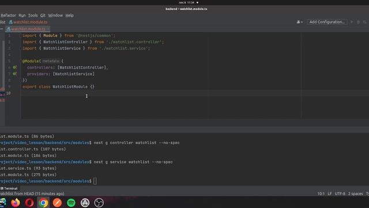Screen dimensions: 369x208
Task: Open Opera browser from the dock
Action: point(29,203)
